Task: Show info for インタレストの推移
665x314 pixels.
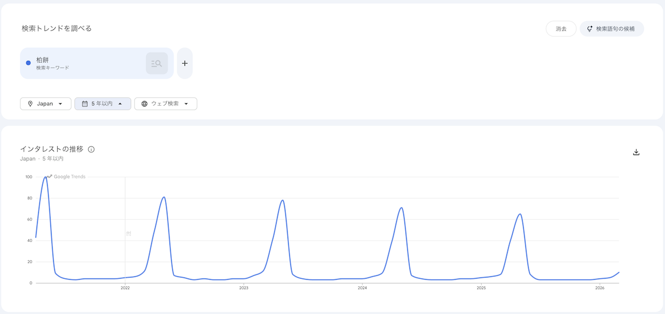Action: [91, 150]
